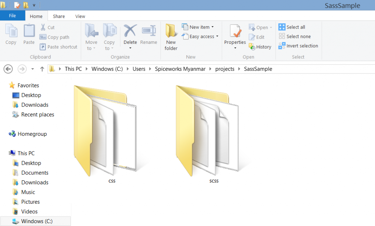The width and height of the screenshot is (375, 226).
Task: Click the Cut icon
Action: [x=48, y=27]
